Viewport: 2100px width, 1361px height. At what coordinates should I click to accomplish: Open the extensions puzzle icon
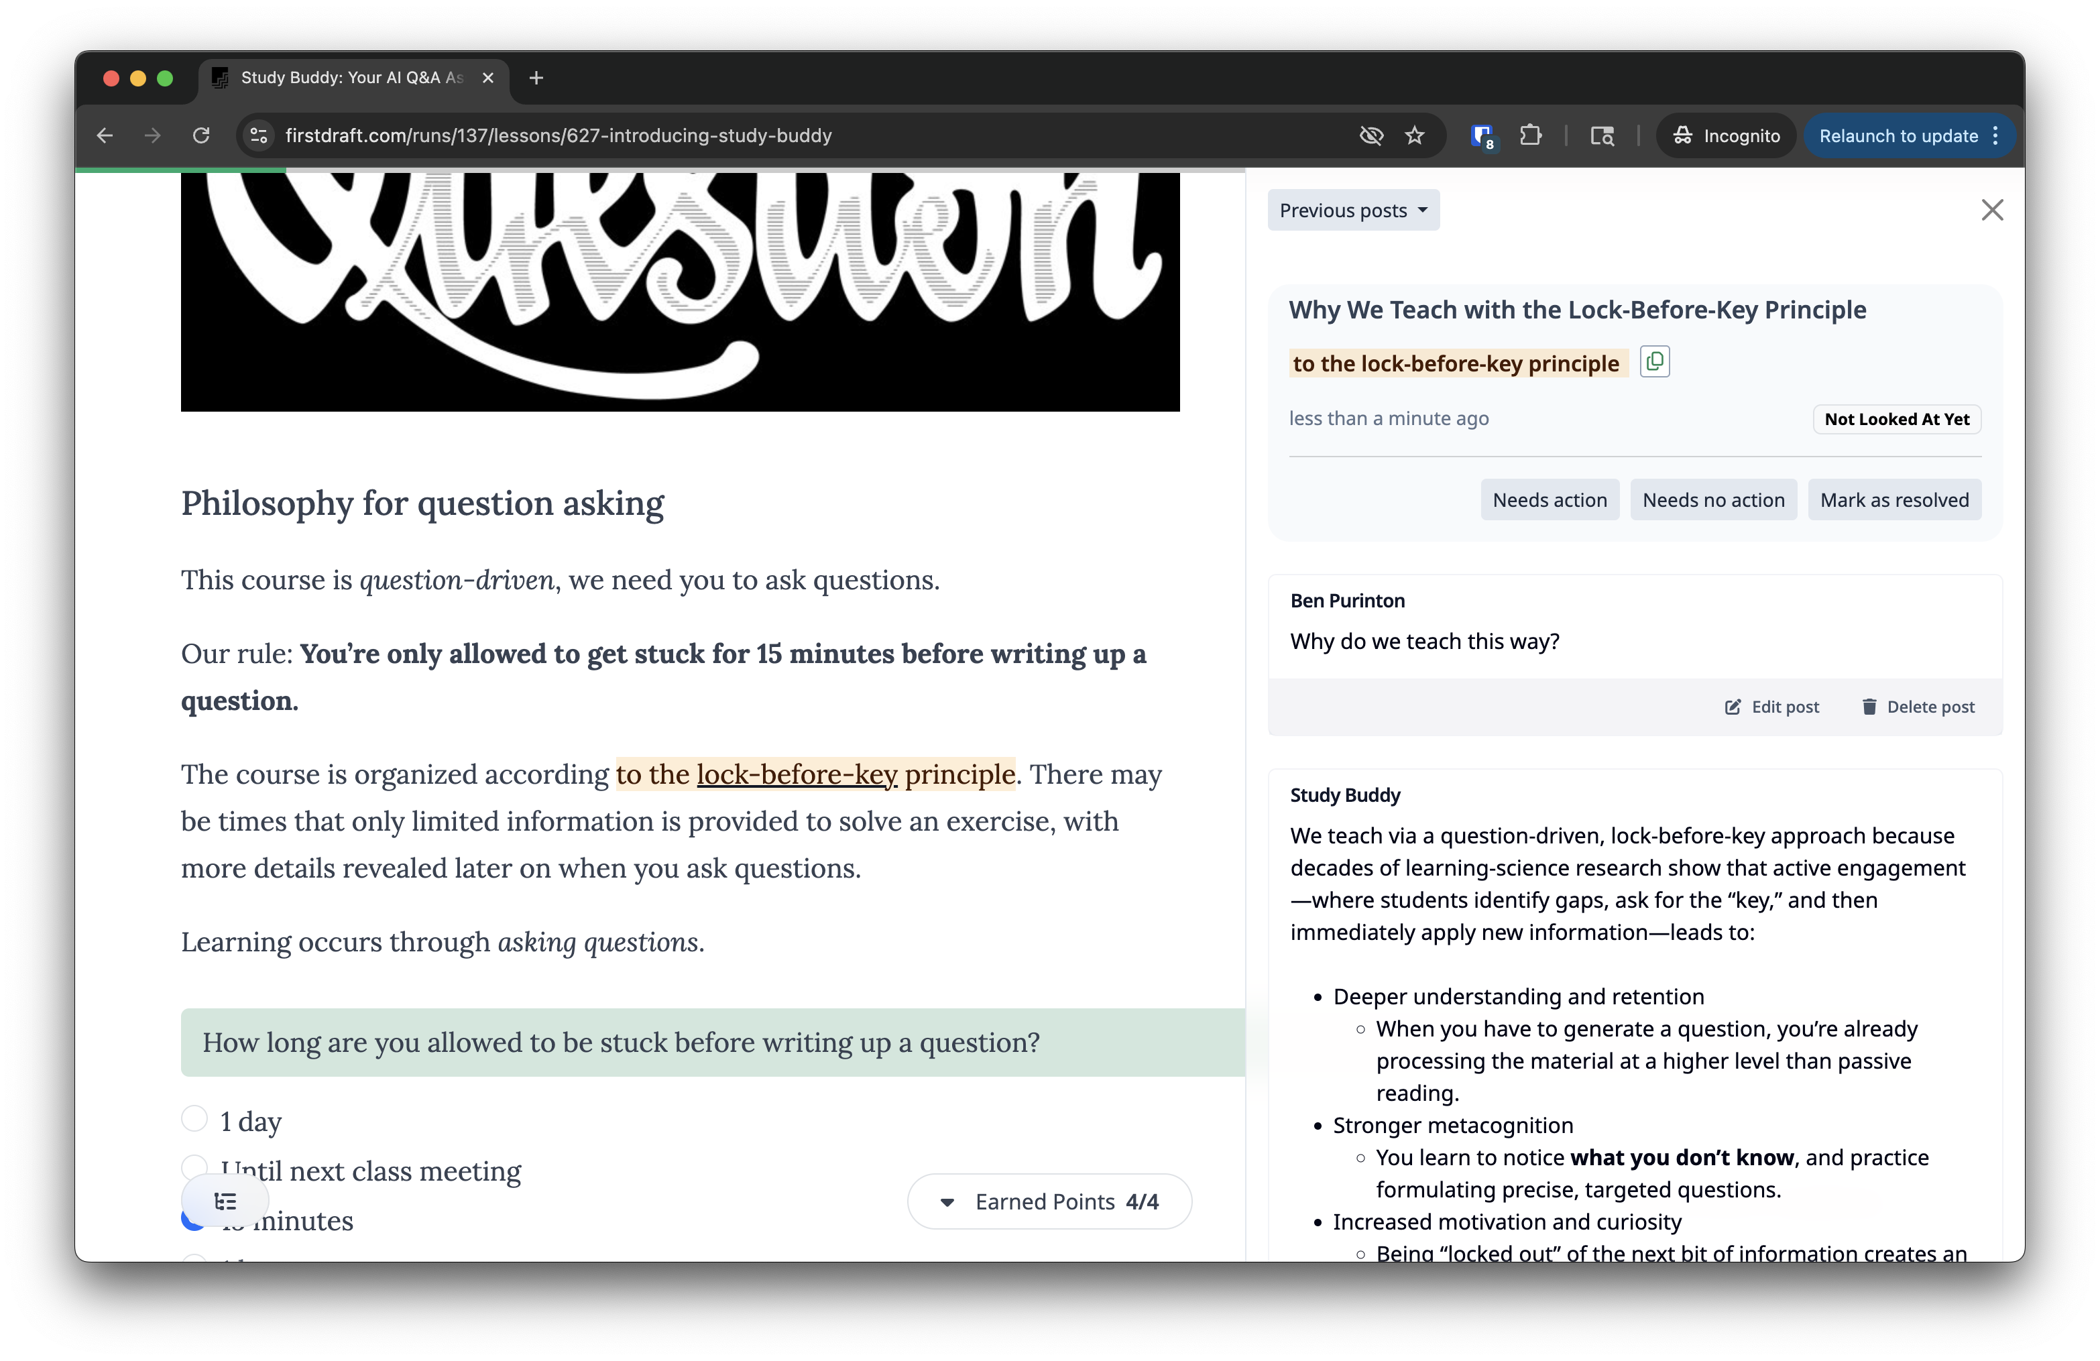tap(1531, 136)
